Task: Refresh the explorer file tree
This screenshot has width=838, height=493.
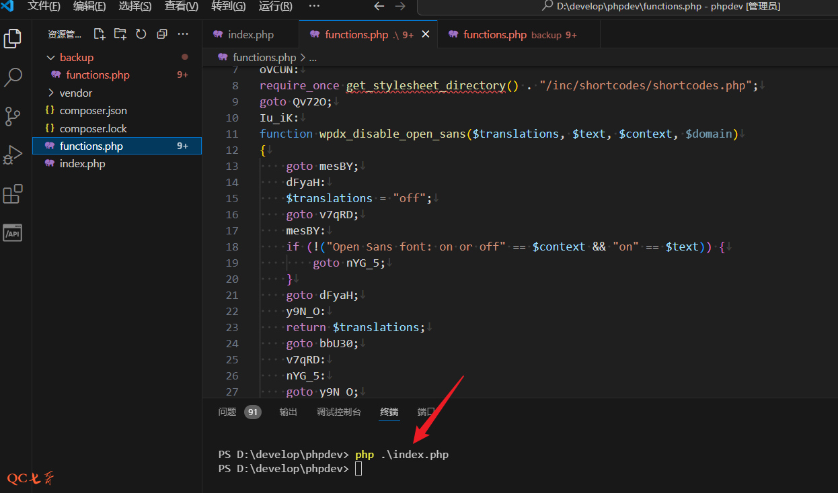Action: click(x=141, y=34)
